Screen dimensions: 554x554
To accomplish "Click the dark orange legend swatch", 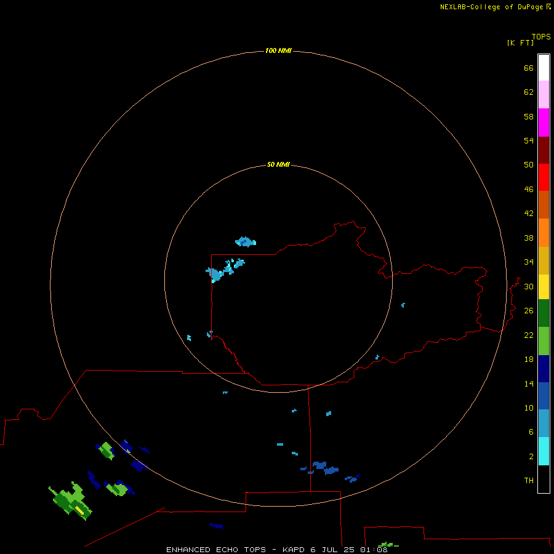I will click(544, 204).
